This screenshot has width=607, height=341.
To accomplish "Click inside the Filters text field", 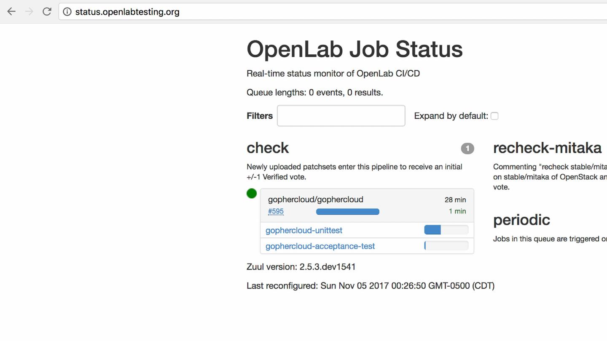I will 341,115.
